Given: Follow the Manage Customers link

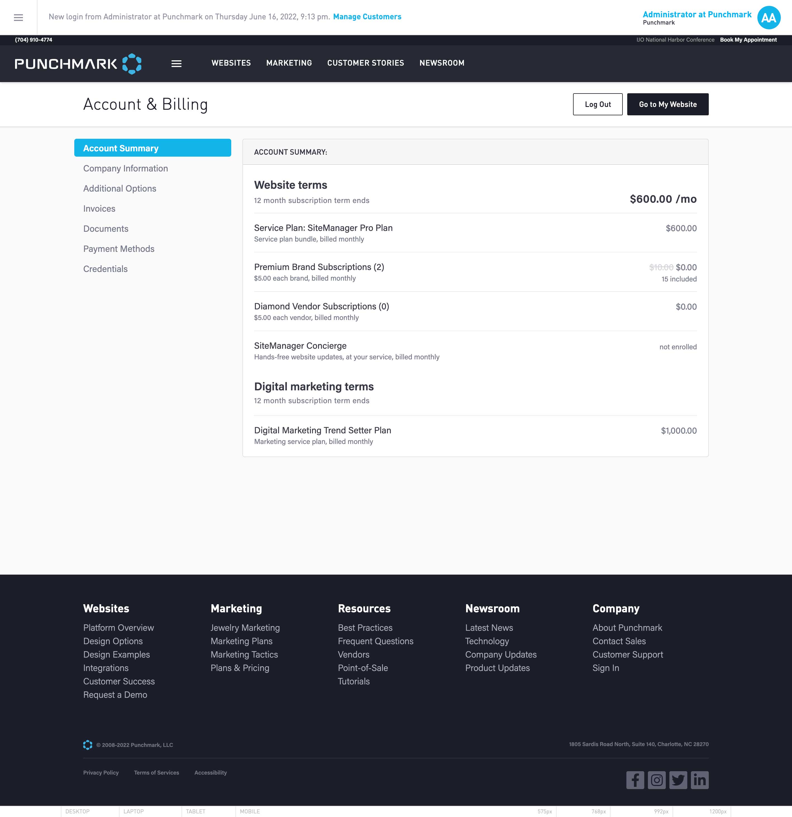Looking at the screenshot, I should (x=367, y=17).
